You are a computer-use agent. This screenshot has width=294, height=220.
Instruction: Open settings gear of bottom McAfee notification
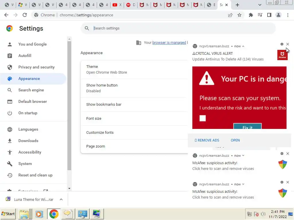click(x=282, y=182)
